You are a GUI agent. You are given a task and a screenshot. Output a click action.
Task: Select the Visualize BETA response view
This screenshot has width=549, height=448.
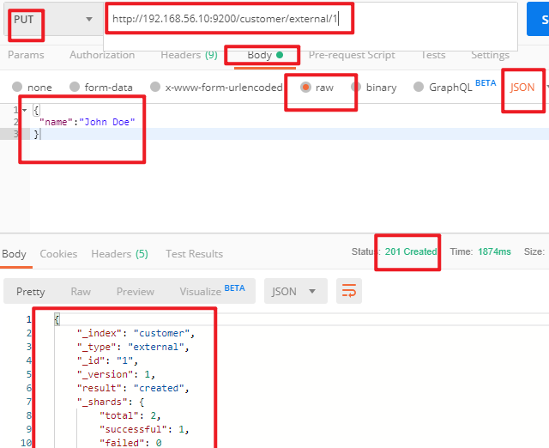[212, 291]
